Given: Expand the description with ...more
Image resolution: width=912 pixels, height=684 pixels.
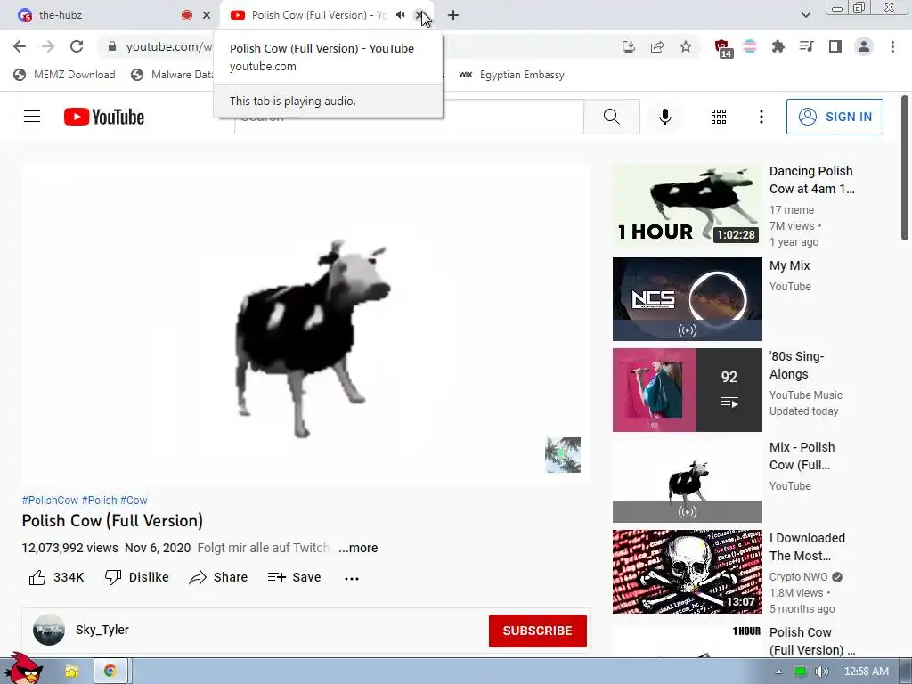Looking at the screenshot, I should (358, 548).
